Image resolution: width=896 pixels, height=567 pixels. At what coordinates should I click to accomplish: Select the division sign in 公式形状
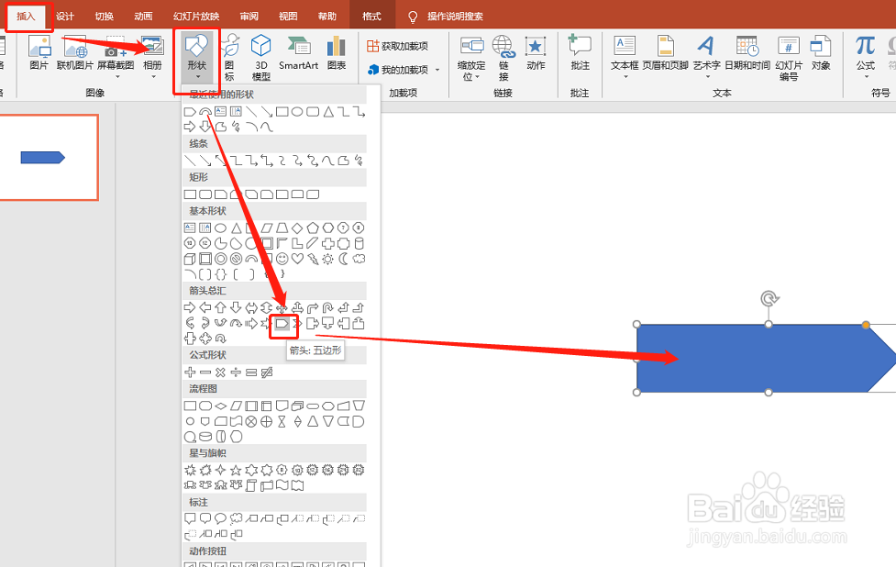click(x=236, y=372)
